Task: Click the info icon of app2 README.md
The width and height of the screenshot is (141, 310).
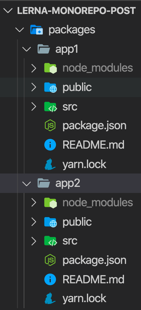Action: coord(50,279)
